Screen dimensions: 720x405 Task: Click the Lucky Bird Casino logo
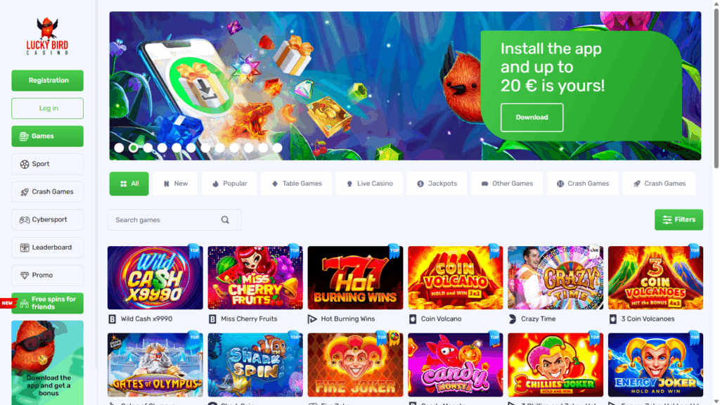[x=47, y=37]
